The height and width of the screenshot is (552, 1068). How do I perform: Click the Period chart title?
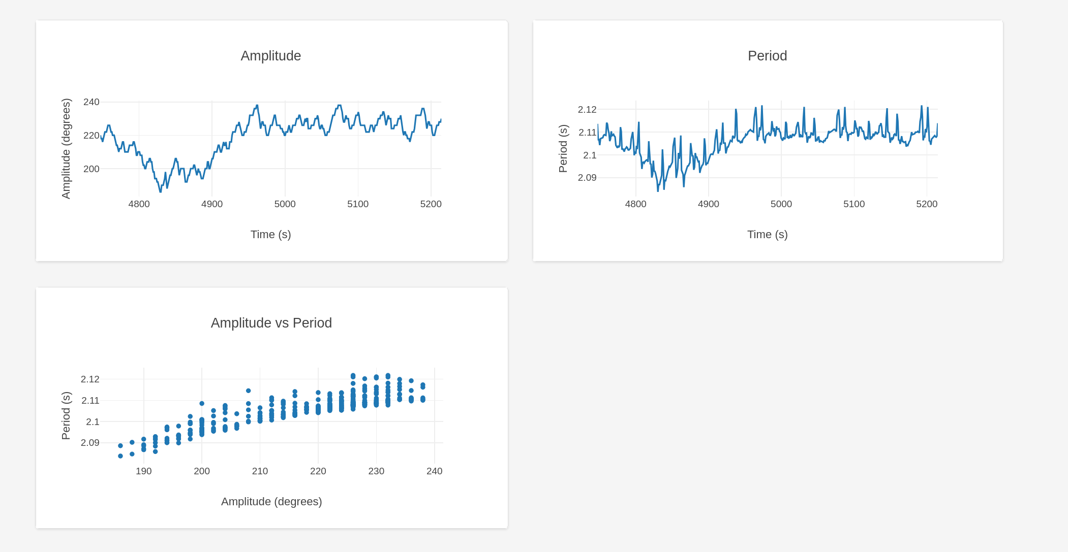click(x=767, y=56)
